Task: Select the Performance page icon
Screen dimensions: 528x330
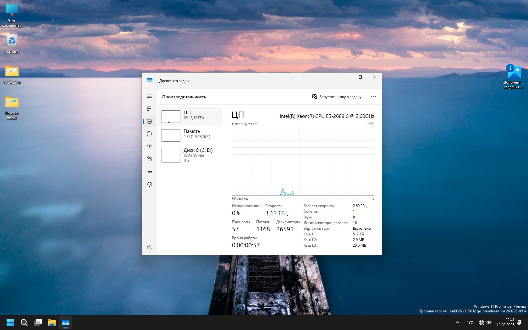Action: [149, 121]
